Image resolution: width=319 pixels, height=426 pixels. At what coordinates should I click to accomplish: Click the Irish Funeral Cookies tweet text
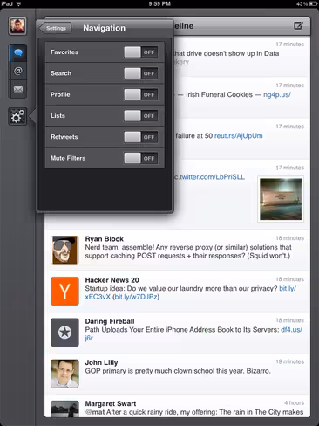point(219,95)
